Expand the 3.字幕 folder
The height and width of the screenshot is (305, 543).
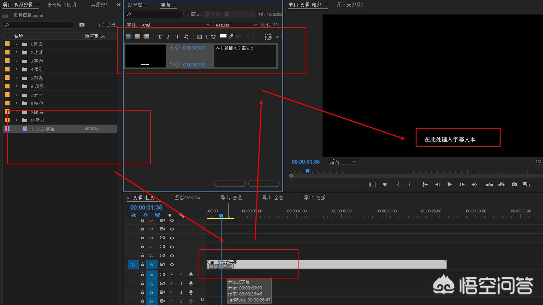tap(16, 61)
